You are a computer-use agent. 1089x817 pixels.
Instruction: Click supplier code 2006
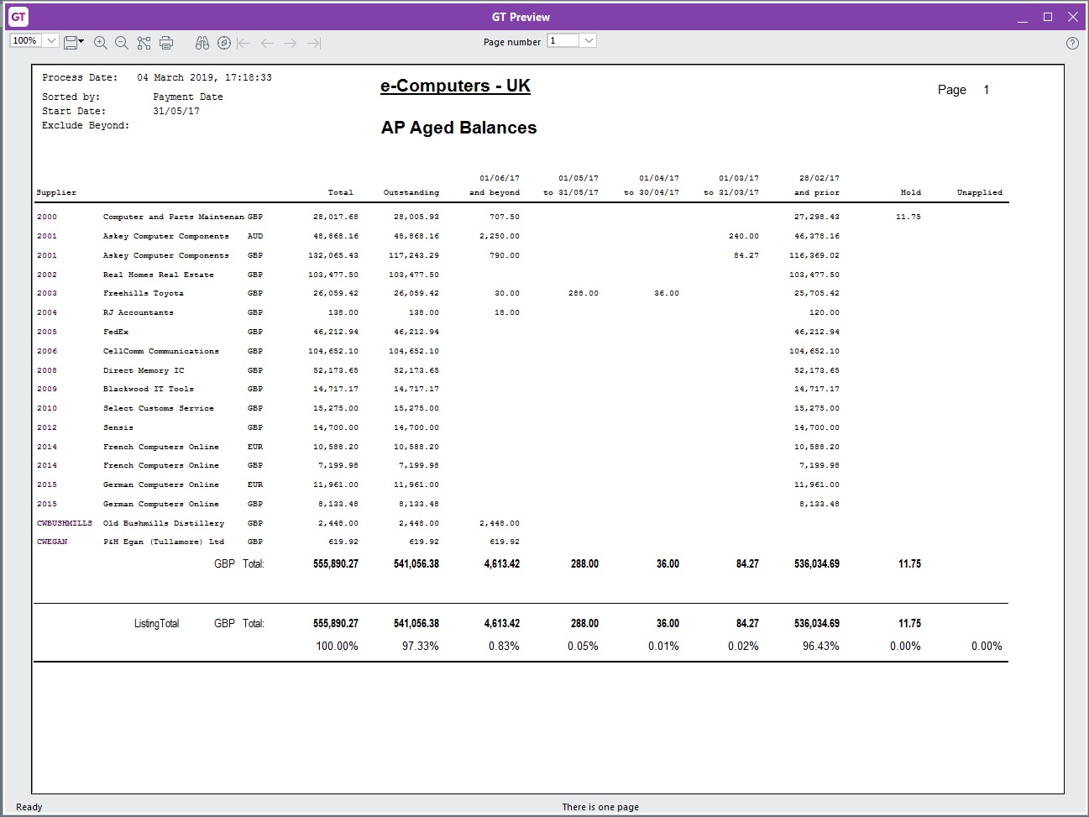[x=47, y=351]
